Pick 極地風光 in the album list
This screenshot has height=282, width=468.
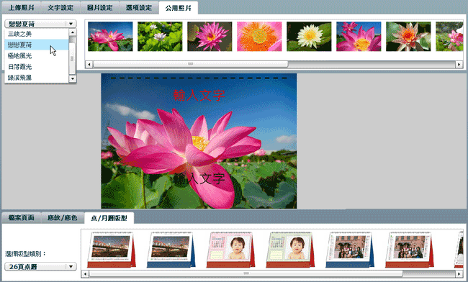tap(37, 55)
